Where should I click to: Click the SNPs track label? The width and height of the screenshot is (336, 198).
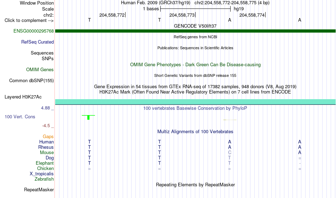point(48,58)
